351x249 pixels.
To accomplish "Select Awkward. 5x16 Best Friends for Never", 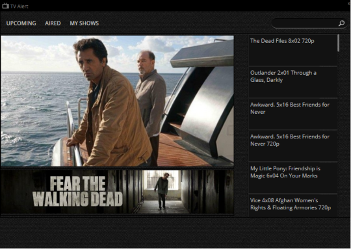I will tap(292, 114).
